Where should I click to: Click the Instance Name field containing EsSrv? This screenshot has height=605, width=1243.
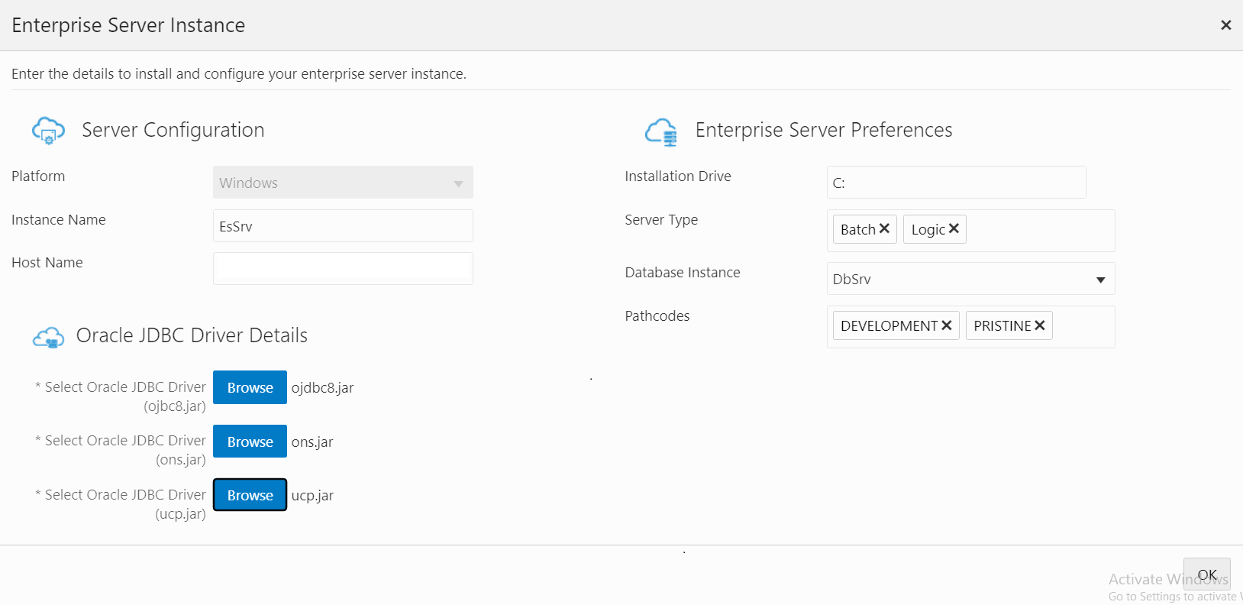tap(343, 226)
